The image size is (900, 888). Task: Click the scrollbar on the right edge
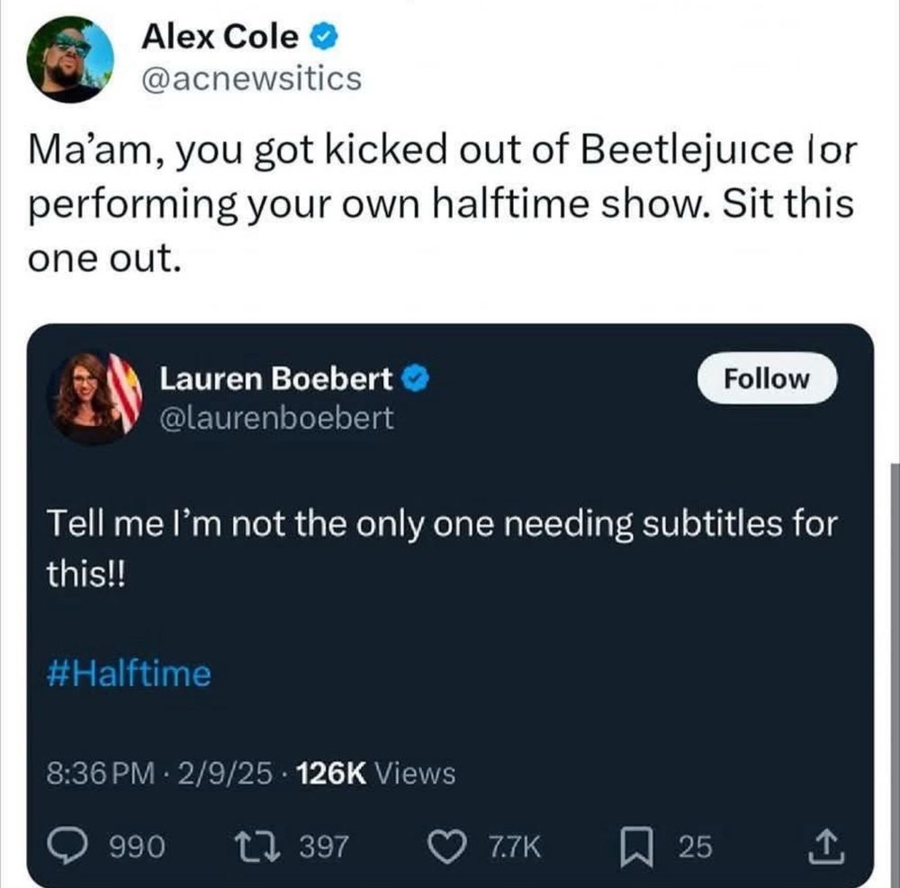click(x=893, y=630)
